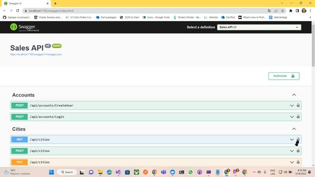
Task: Click the lock icon on PUT /api/cities
Action: pyautogui.click(x=298, y=162)
